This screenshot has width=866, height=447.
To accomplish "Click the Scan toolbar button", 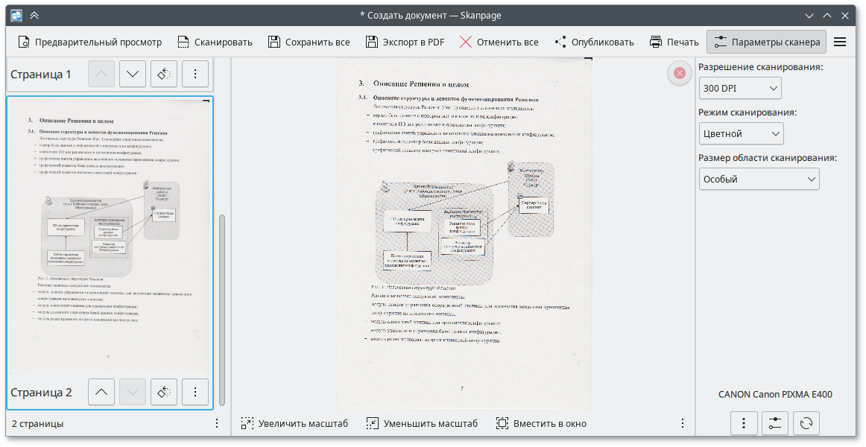I will [x=215, y=42].
